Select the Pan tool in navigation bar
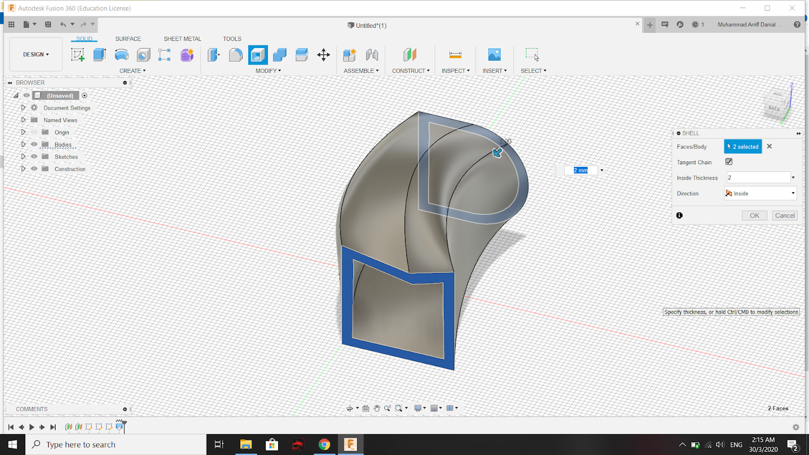This screenshot has width=809, height=455. 376,408
